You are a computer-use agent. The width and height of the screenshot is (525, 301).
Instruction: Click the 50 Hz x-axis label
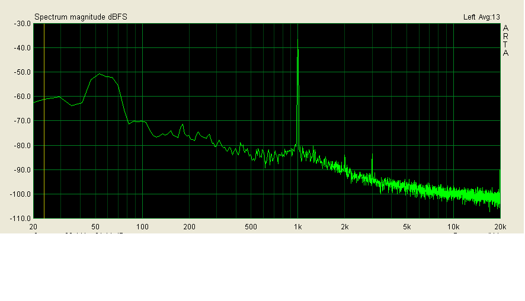pyautogui.click(x=95, y=227)
